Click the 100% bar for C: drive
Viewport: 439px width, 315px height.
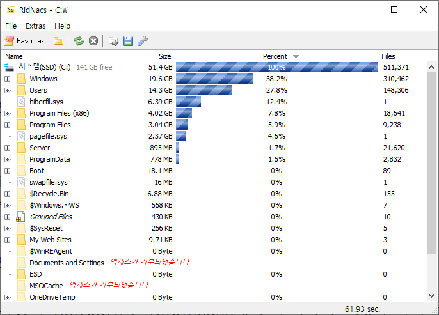click(x=276, y=67)
